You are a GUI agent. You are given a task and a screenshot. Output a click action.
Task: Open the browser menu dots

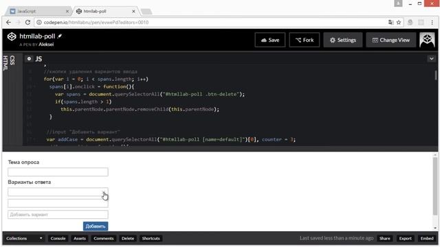pyautogui.click(x=432, y=23)
